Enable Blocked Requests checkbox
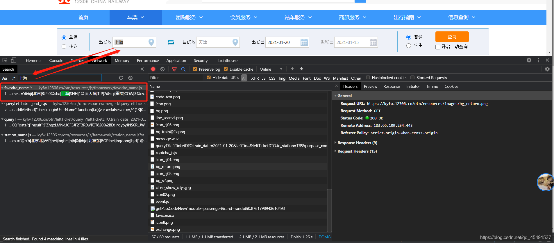The image size is (554, 243). pos(412,78)
